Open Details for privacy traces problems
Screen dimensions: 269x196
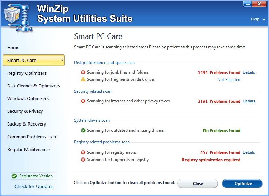tap(249, 101)
